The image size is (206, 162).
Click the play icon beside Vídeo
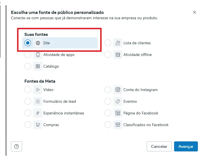[x=38, y=90]
